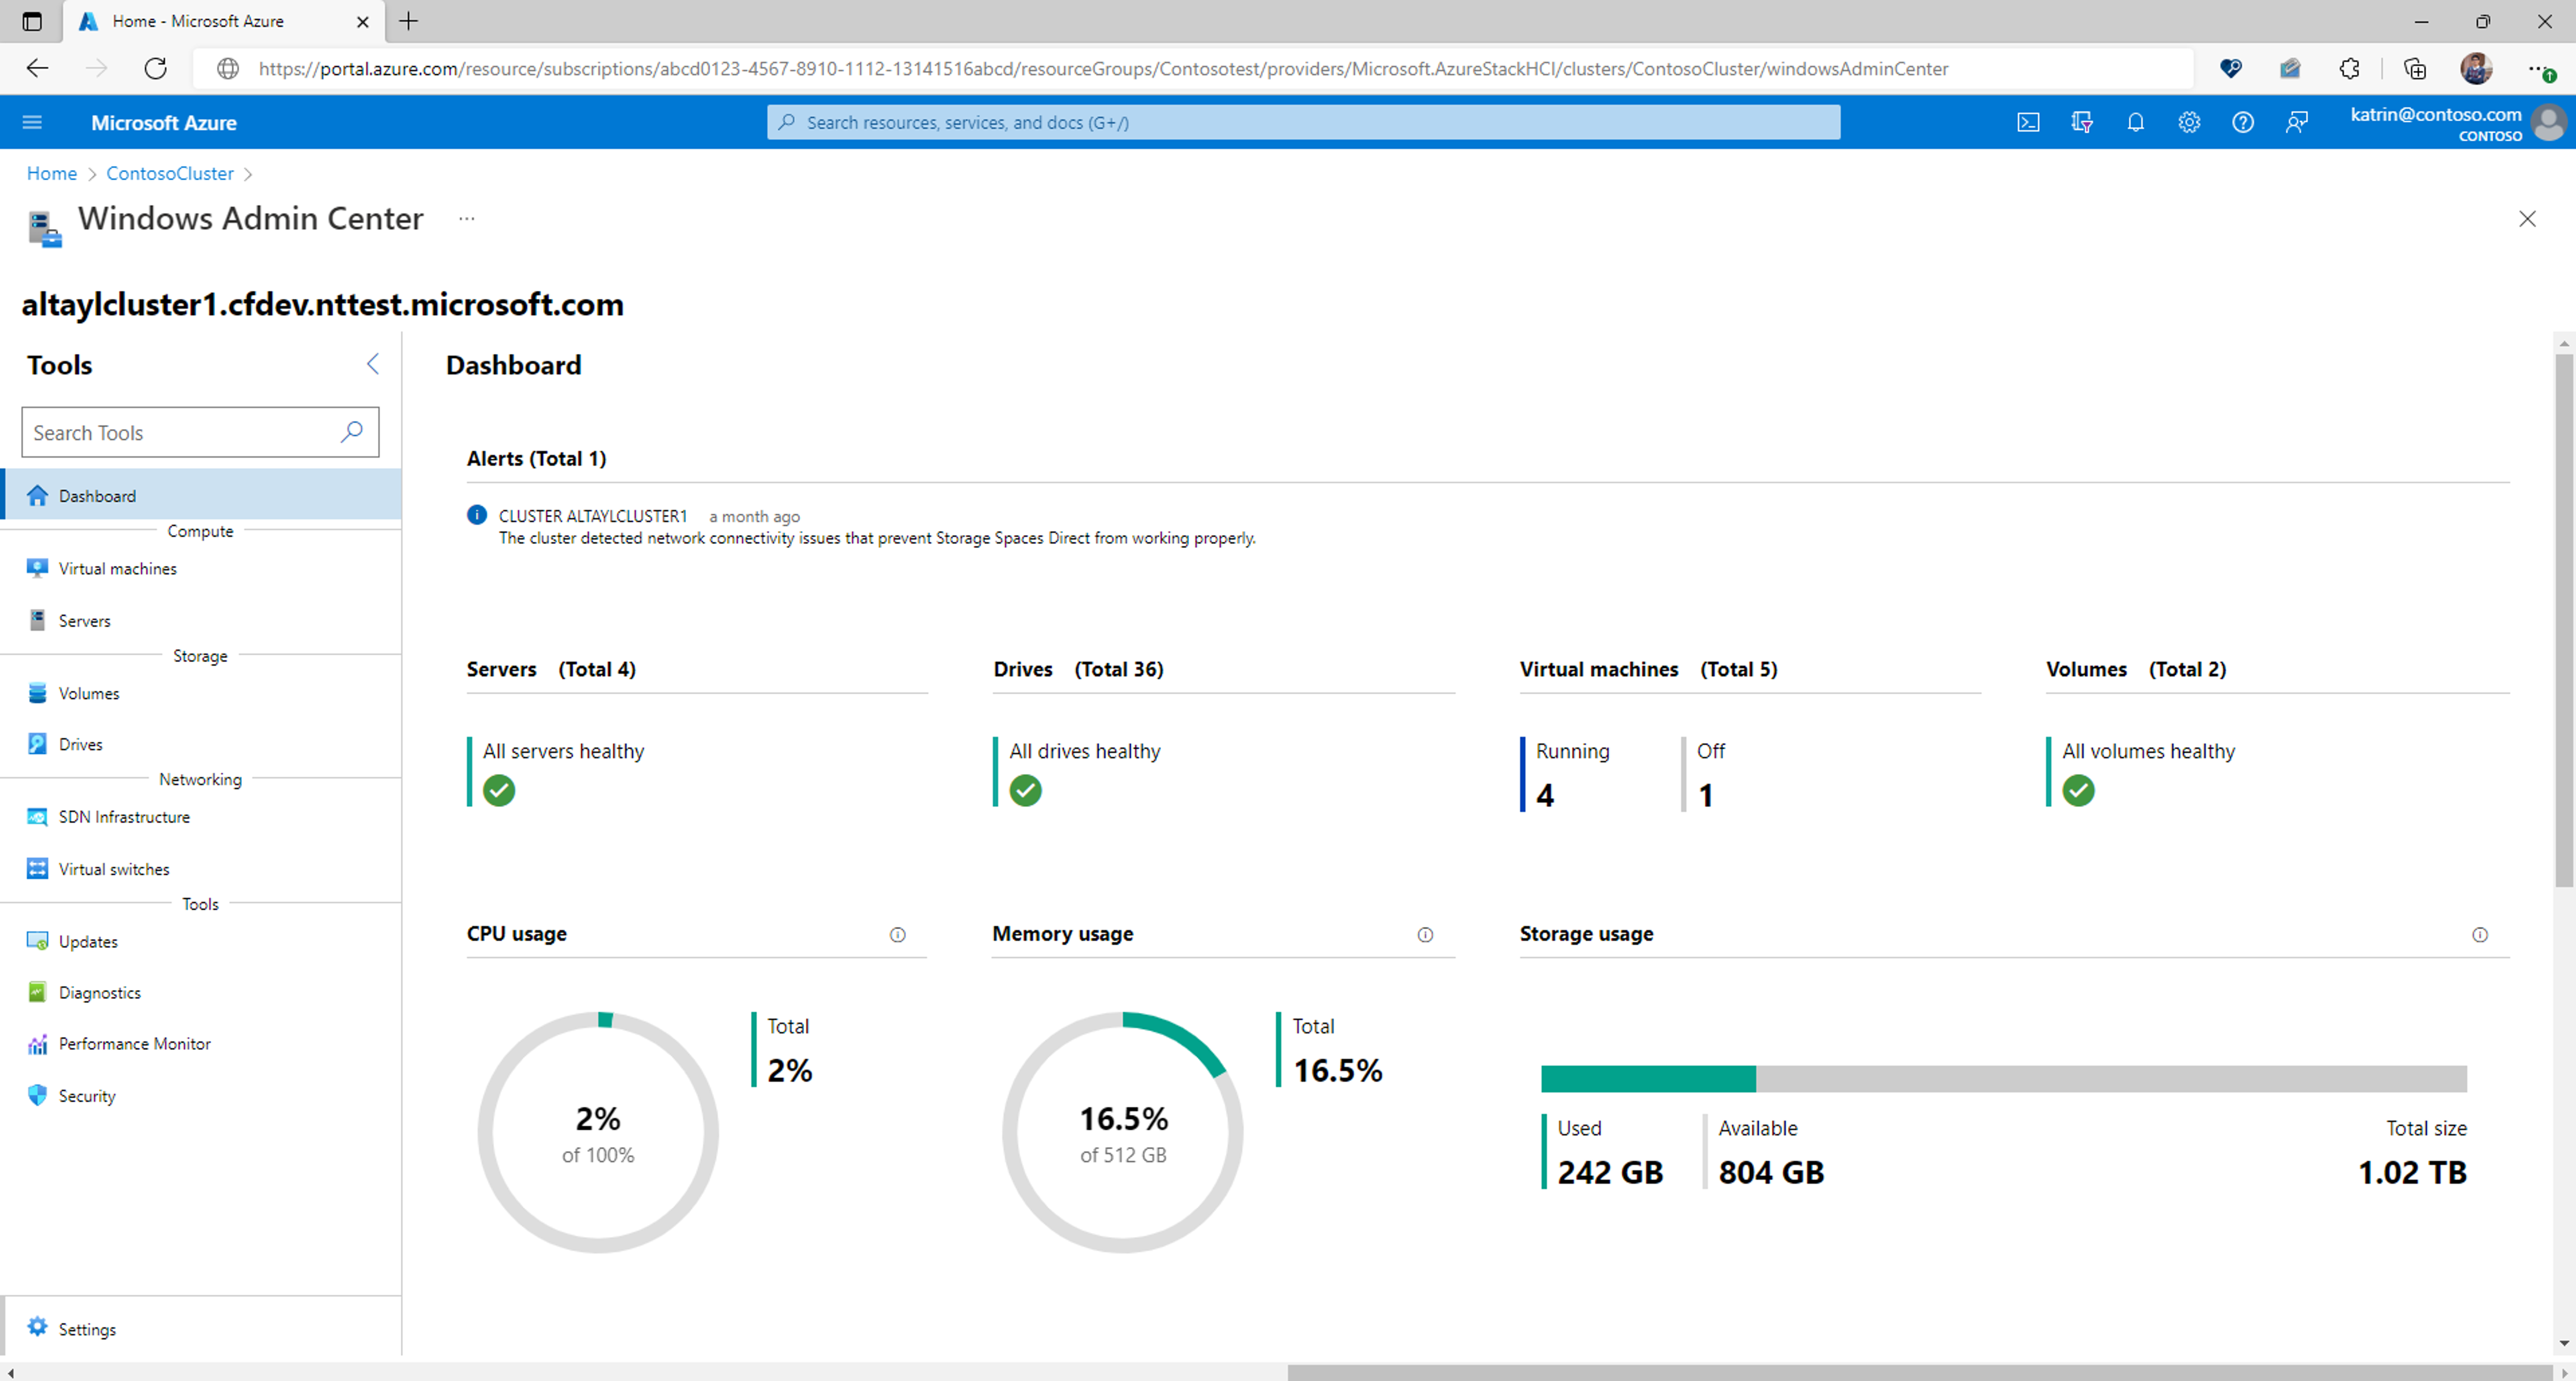Image resolution: width=2576 pixels, height=1381 pixels.
Task: Open Servers tool in sidebar
Action: pyautogui.click(x=83, y=619)
